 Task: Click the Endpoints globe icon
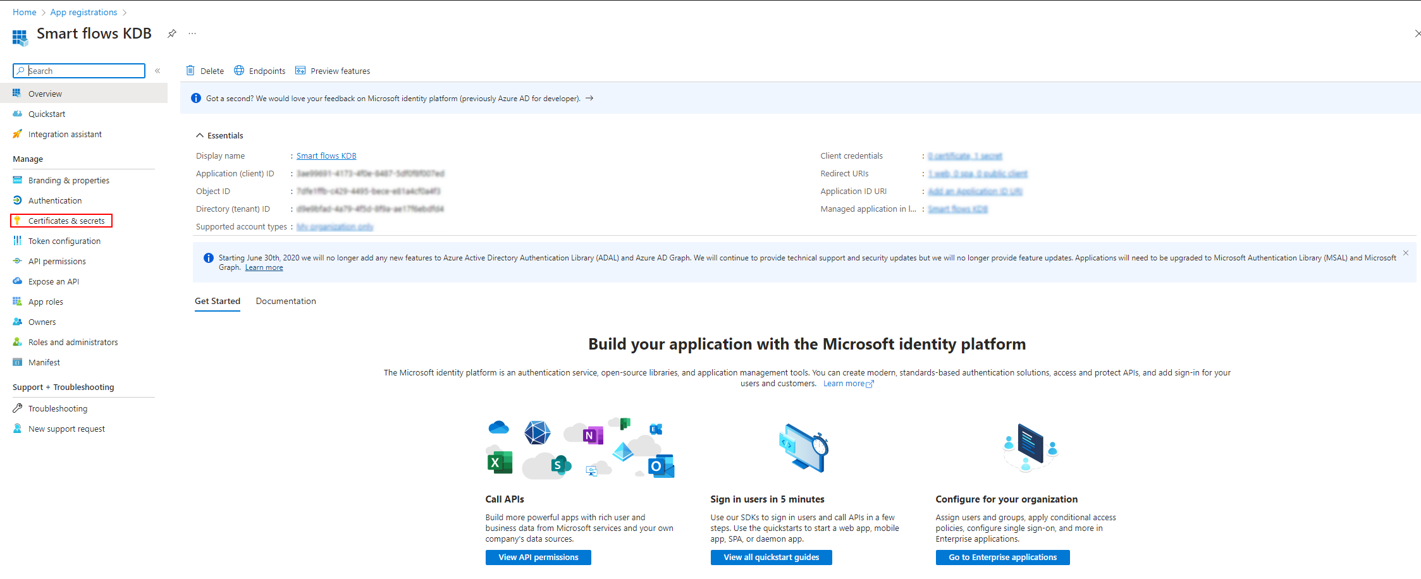(x=239, y=70)
